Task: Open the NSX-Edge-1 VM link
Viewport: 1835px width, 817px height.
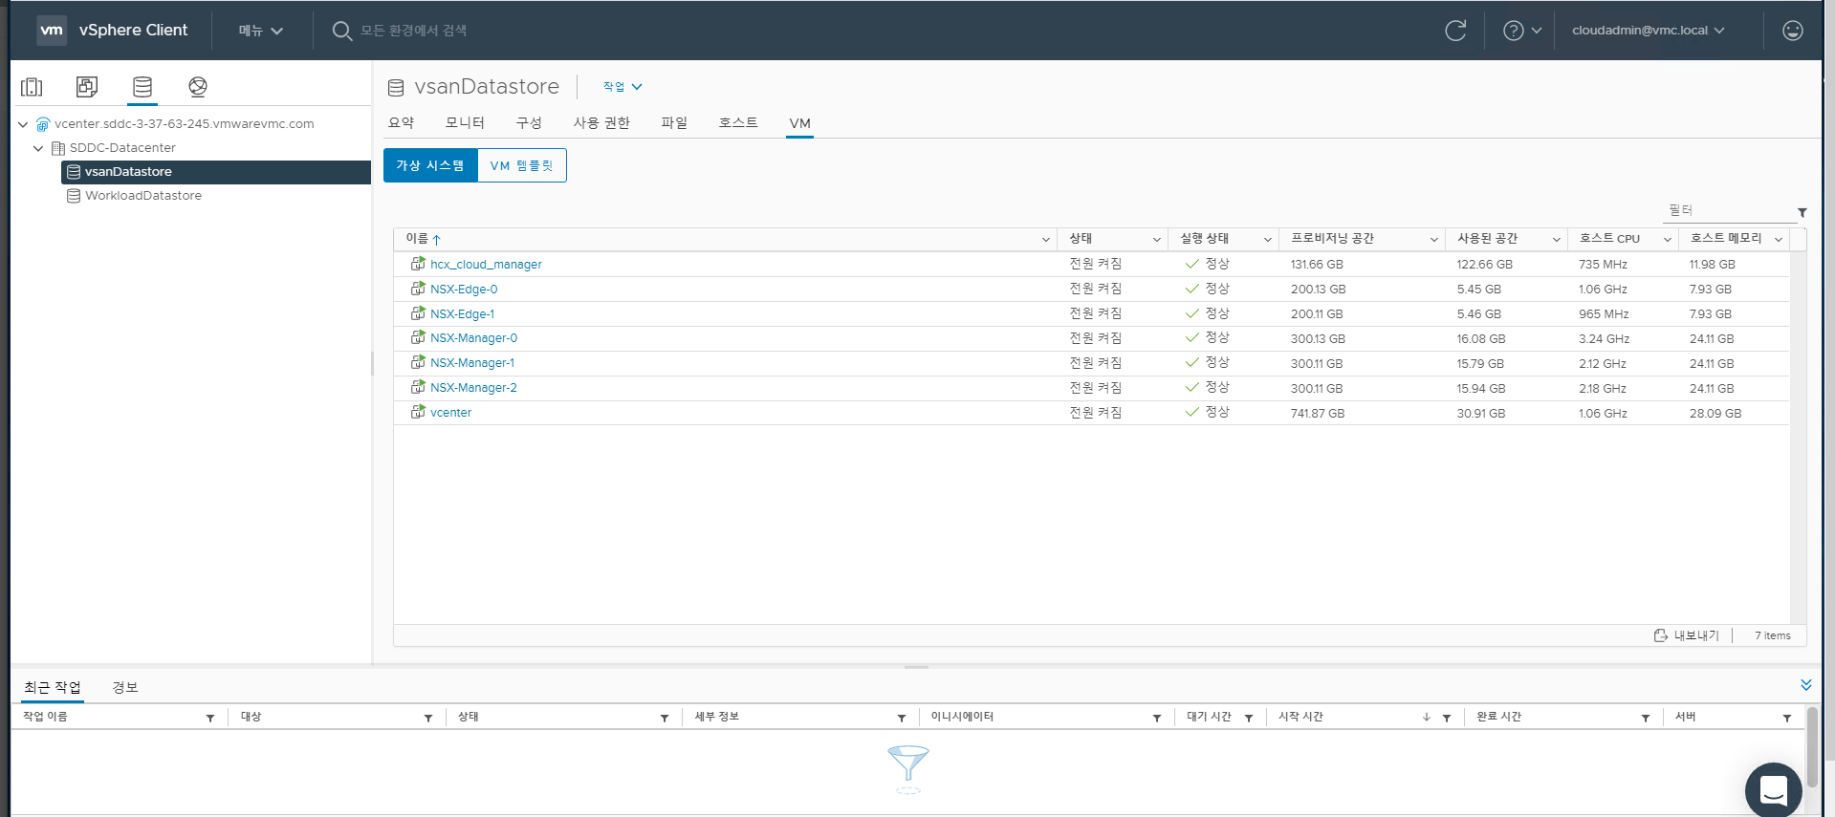Action: tap(462, 314)
